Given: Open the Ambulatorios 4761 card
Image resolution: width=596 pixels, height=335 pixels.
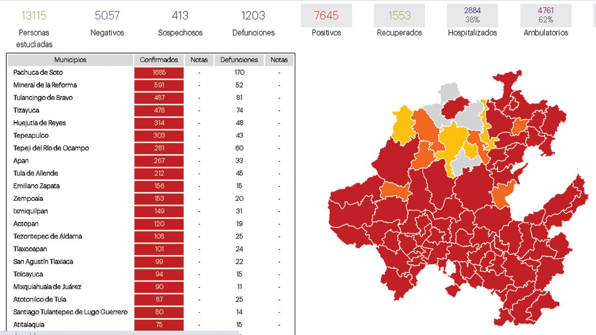Looking at the screenshot, I should [x=546, y=16].
